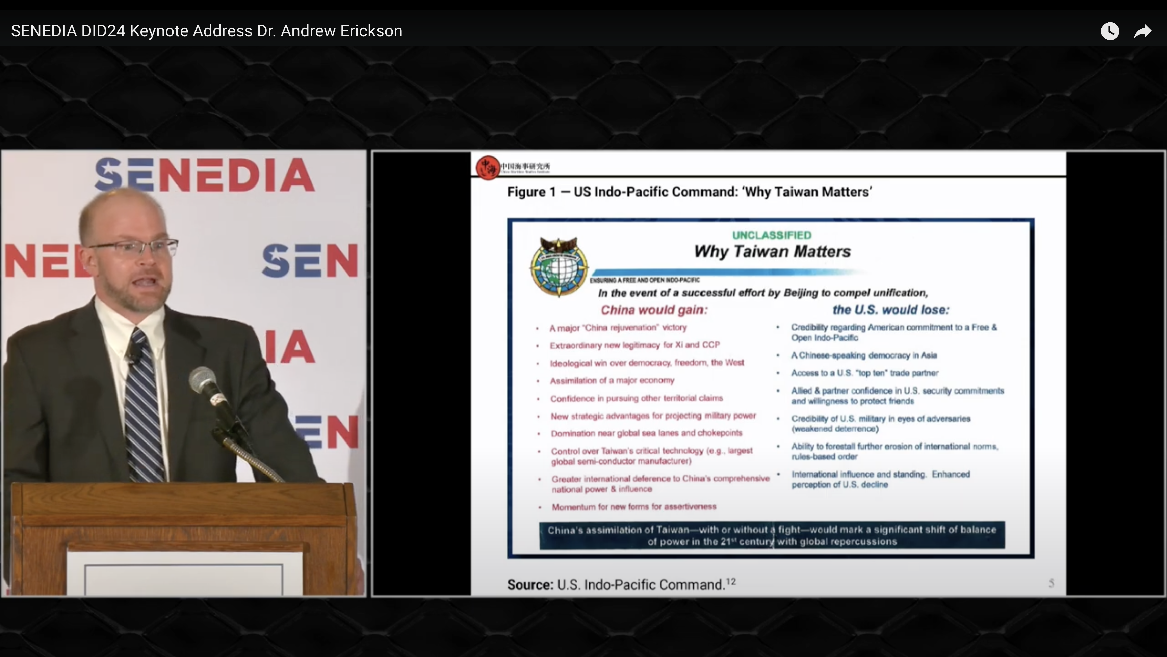
Task: Click the slide page number 5
Action: [x=1052, y=583]
